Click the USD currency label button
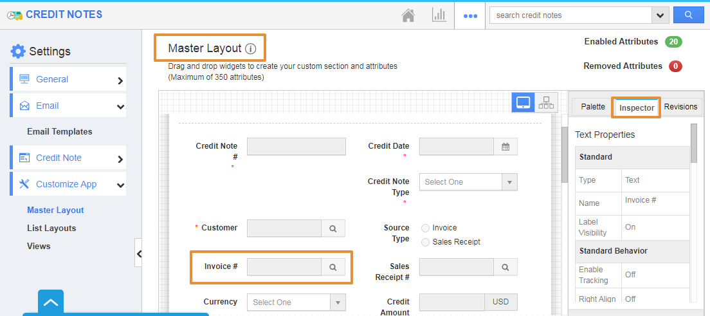The image size is (710, 316). 501,302
